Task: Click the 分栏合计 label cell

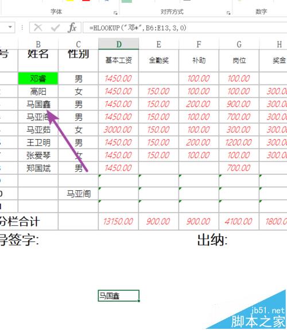Action: click(29, 221)
